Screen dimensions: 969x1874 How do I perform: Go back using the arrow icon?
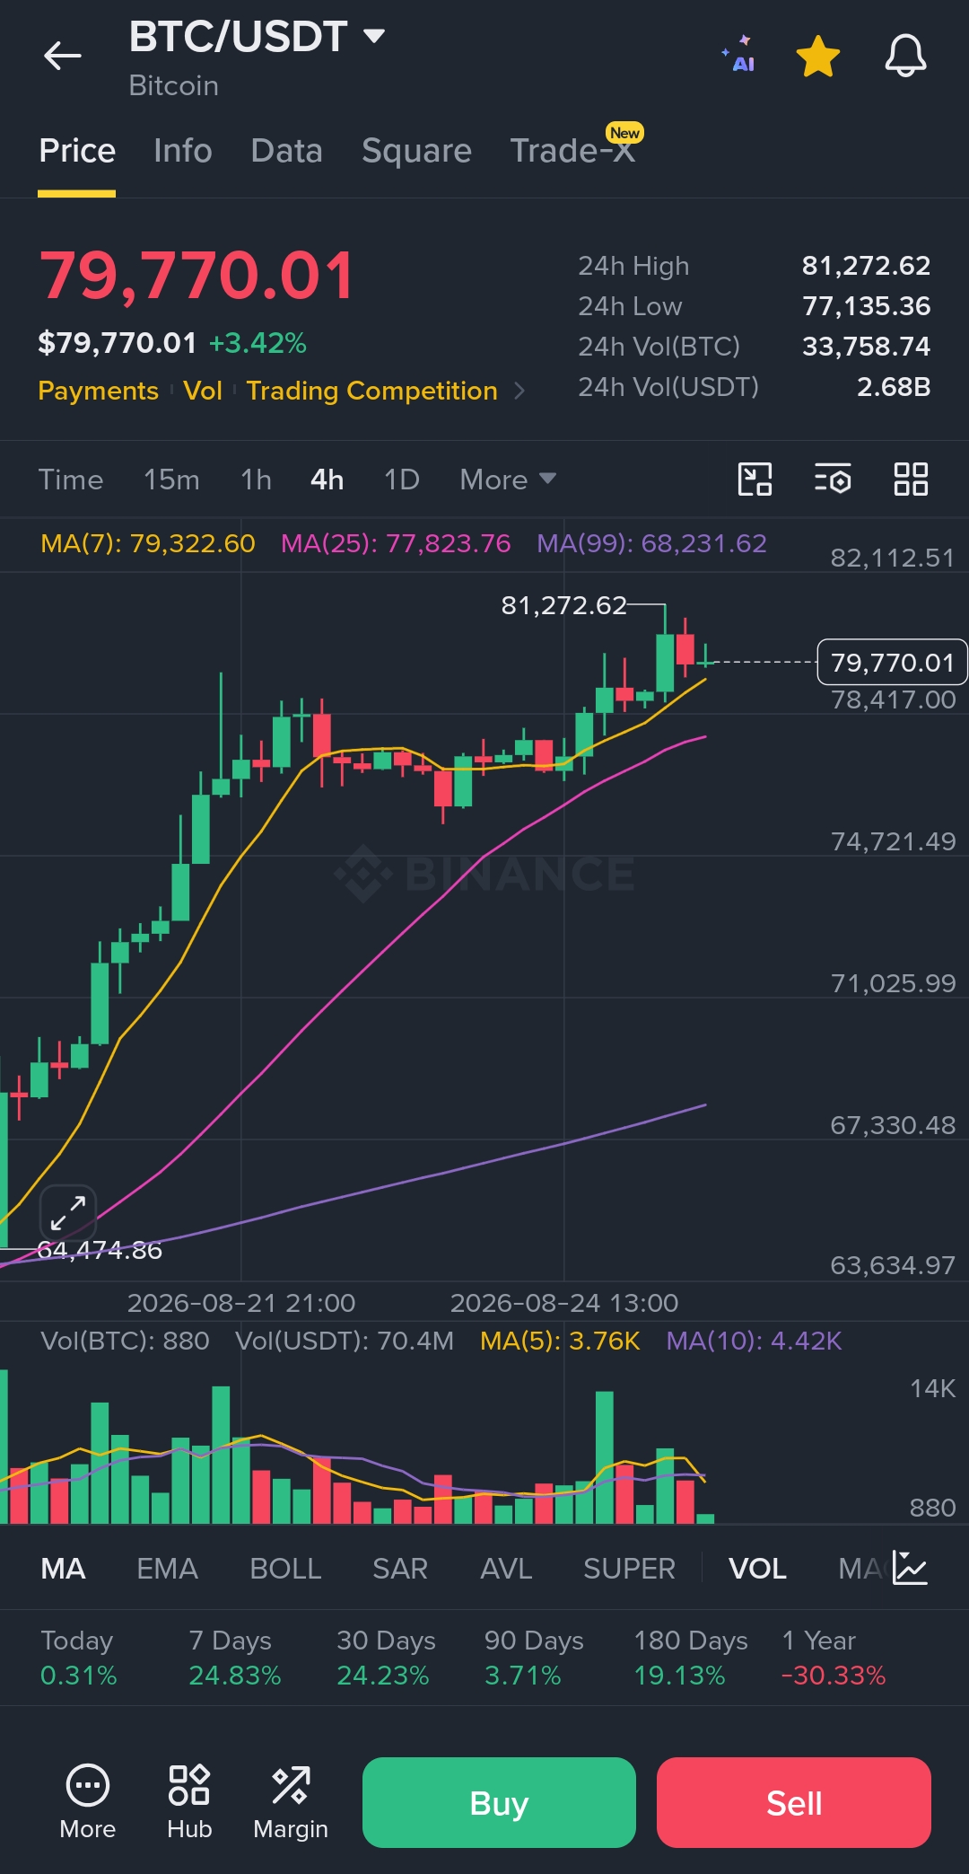click(x=62, y=56)
